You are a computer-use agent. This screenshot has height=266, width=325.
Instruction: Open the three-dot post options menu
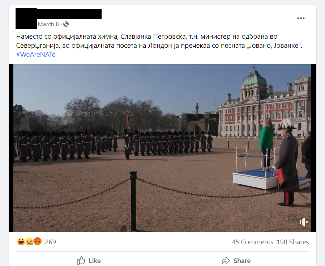[301, 18]
